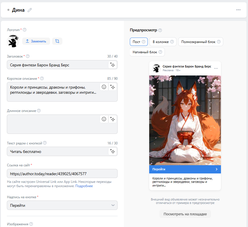The image size is (248, 227).
Task: Switch to Полноэкранный блок preview
Action: click(x=200, y=42)
